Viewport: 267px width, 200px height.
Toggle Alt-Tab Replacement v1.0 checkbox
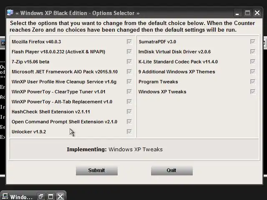[129, 102]
